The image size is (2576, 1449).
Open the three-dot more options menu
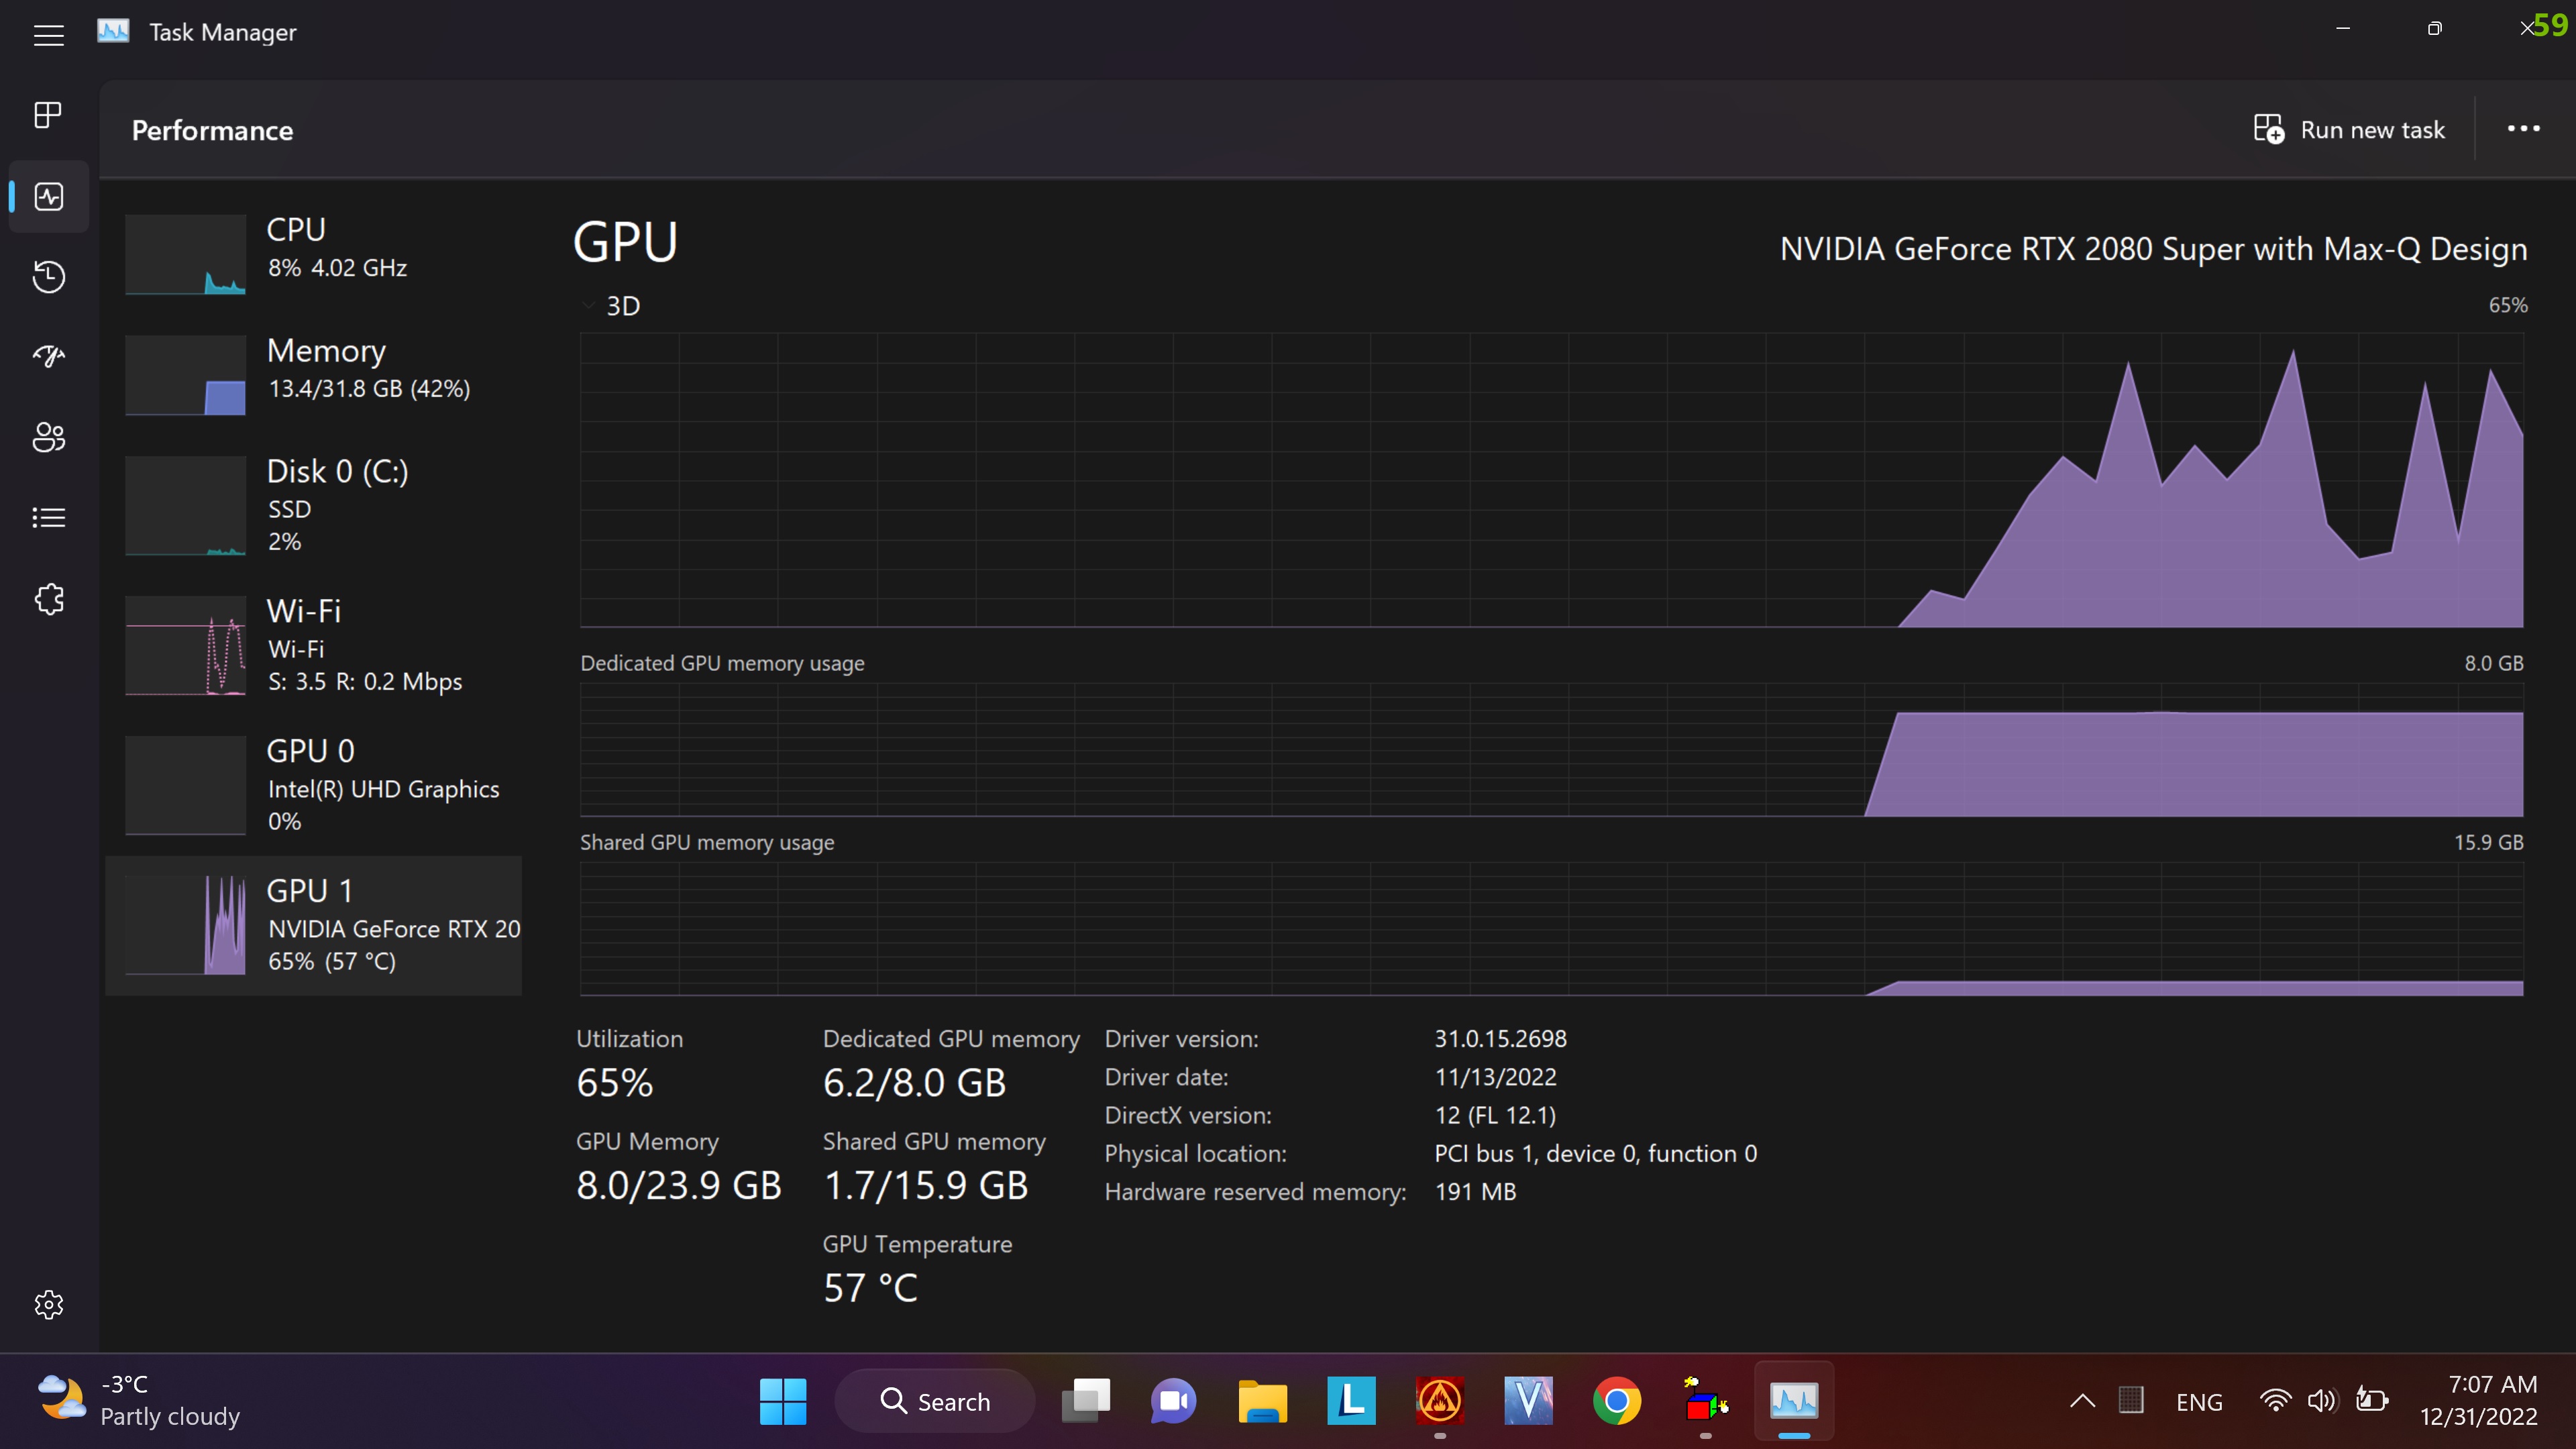pos(2522,129)
